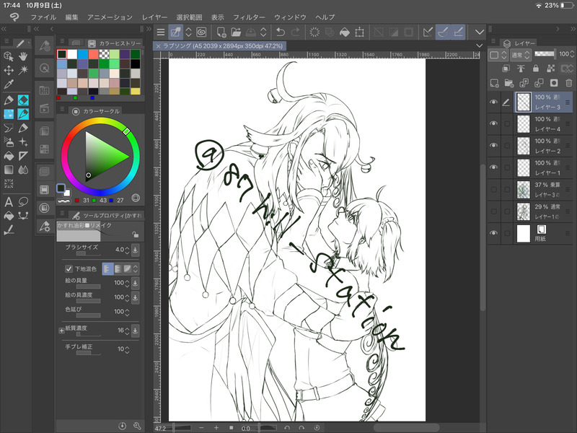Create new layer folder
Image resolution: width=577 pixels, height=433 pixels.
pyautogui.click(x=509, y=83)
